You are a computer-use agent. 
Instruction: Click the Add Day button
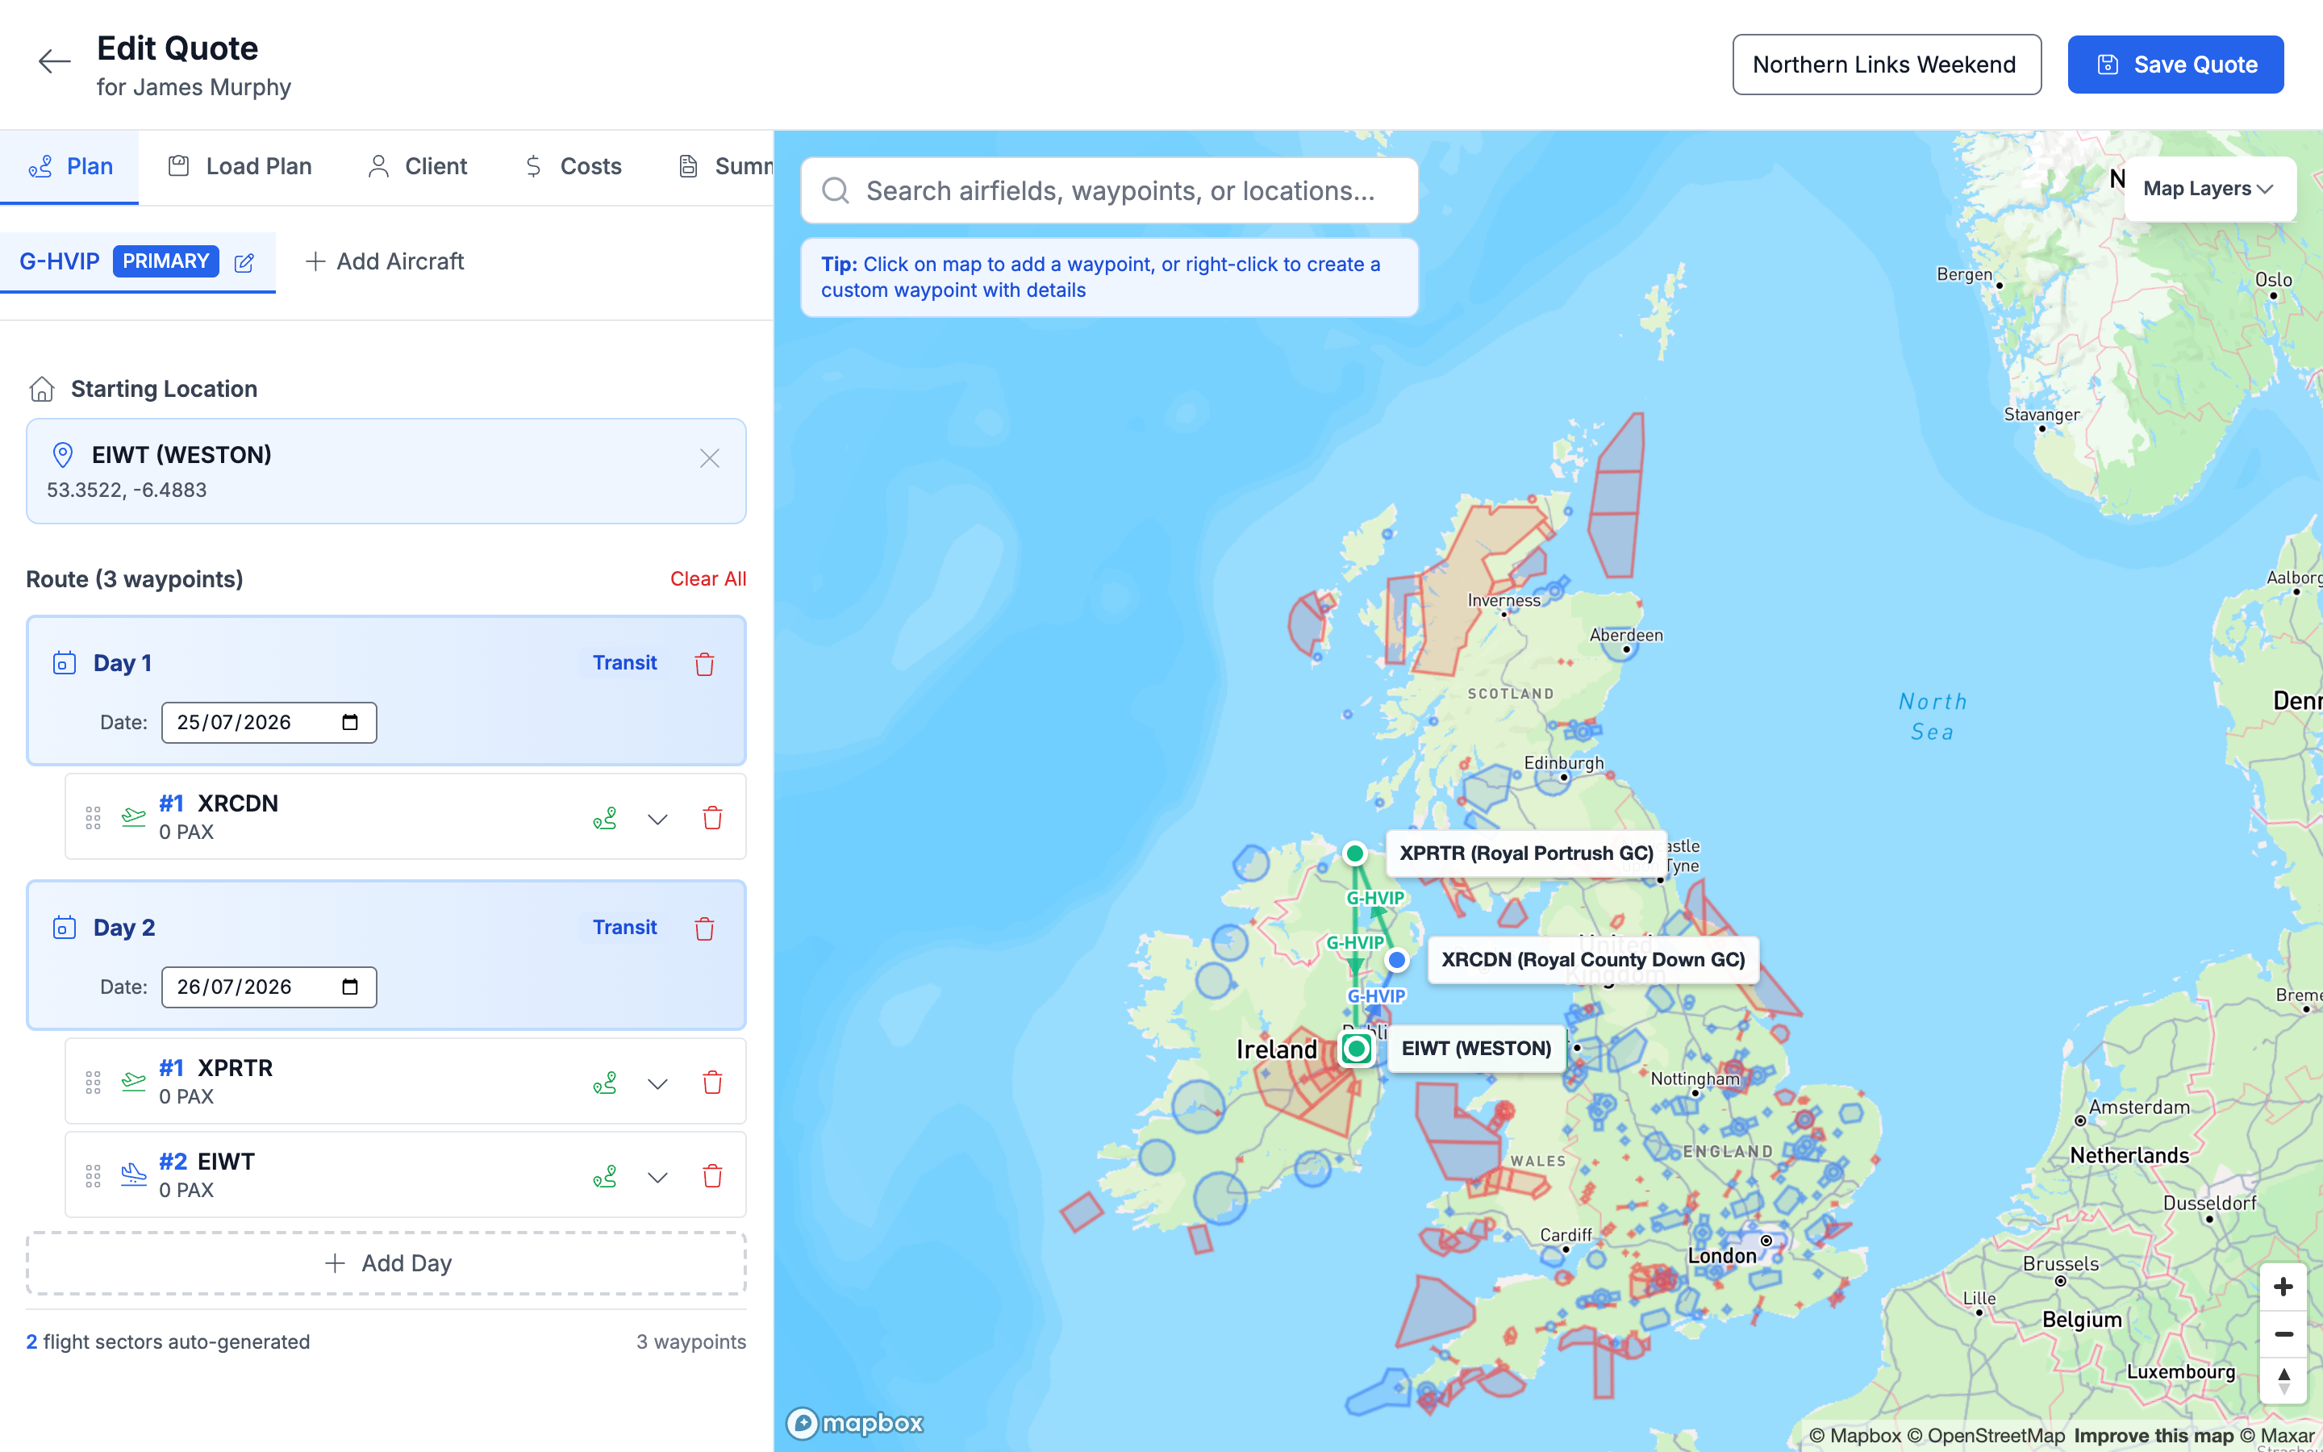click(386, 1264)
